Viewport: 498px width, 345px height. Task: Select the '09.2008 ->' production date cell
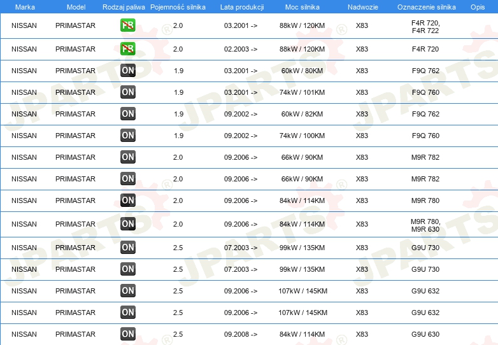coord(241,334)
